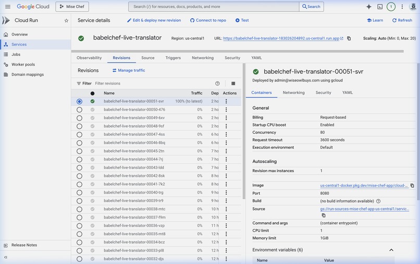Viewport: 420px width, 264px height.
Task: Open the us-central1-docker image link
Action: (x=364, y=185)
